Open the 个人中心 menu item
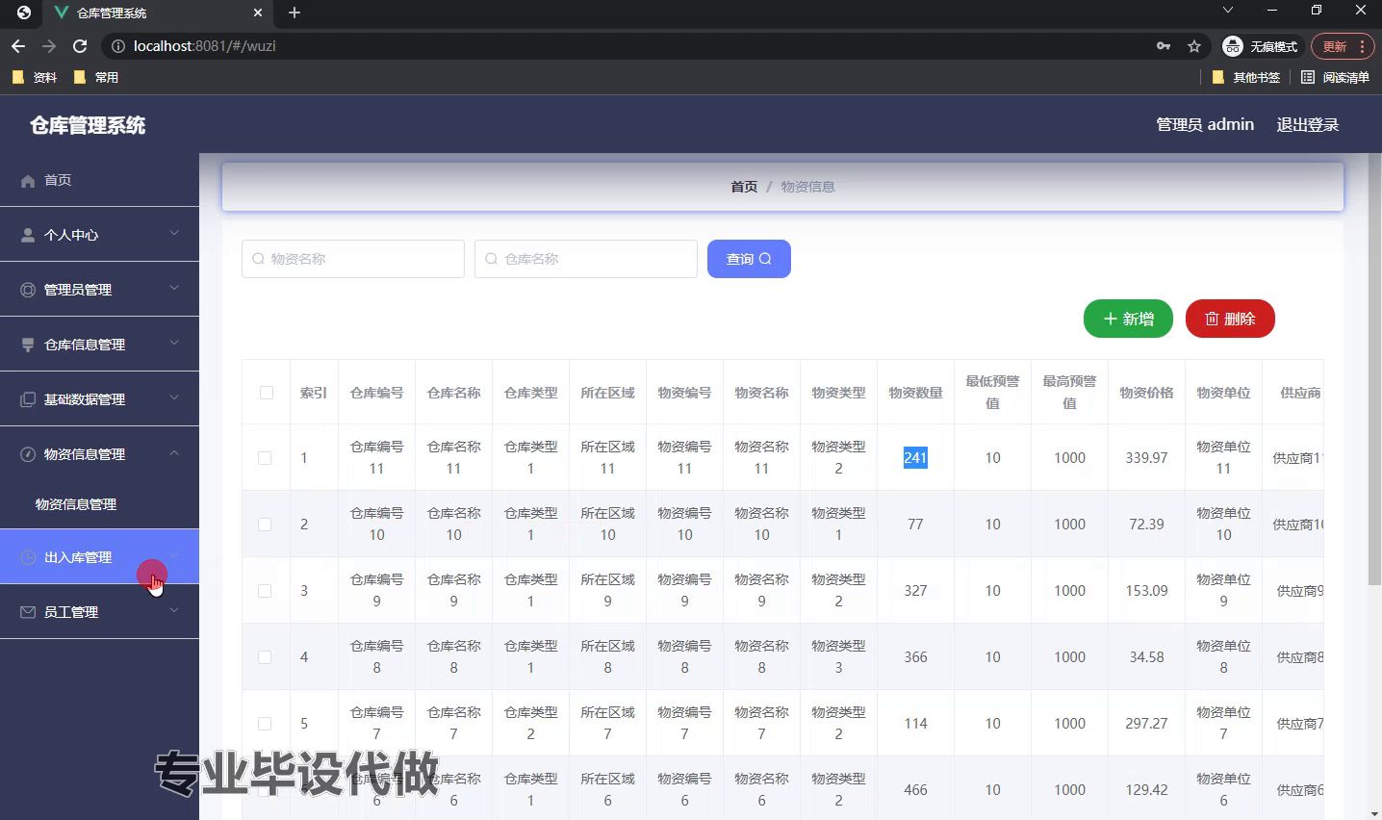This screenshot has height=820, width=1382. pos(99,235)
